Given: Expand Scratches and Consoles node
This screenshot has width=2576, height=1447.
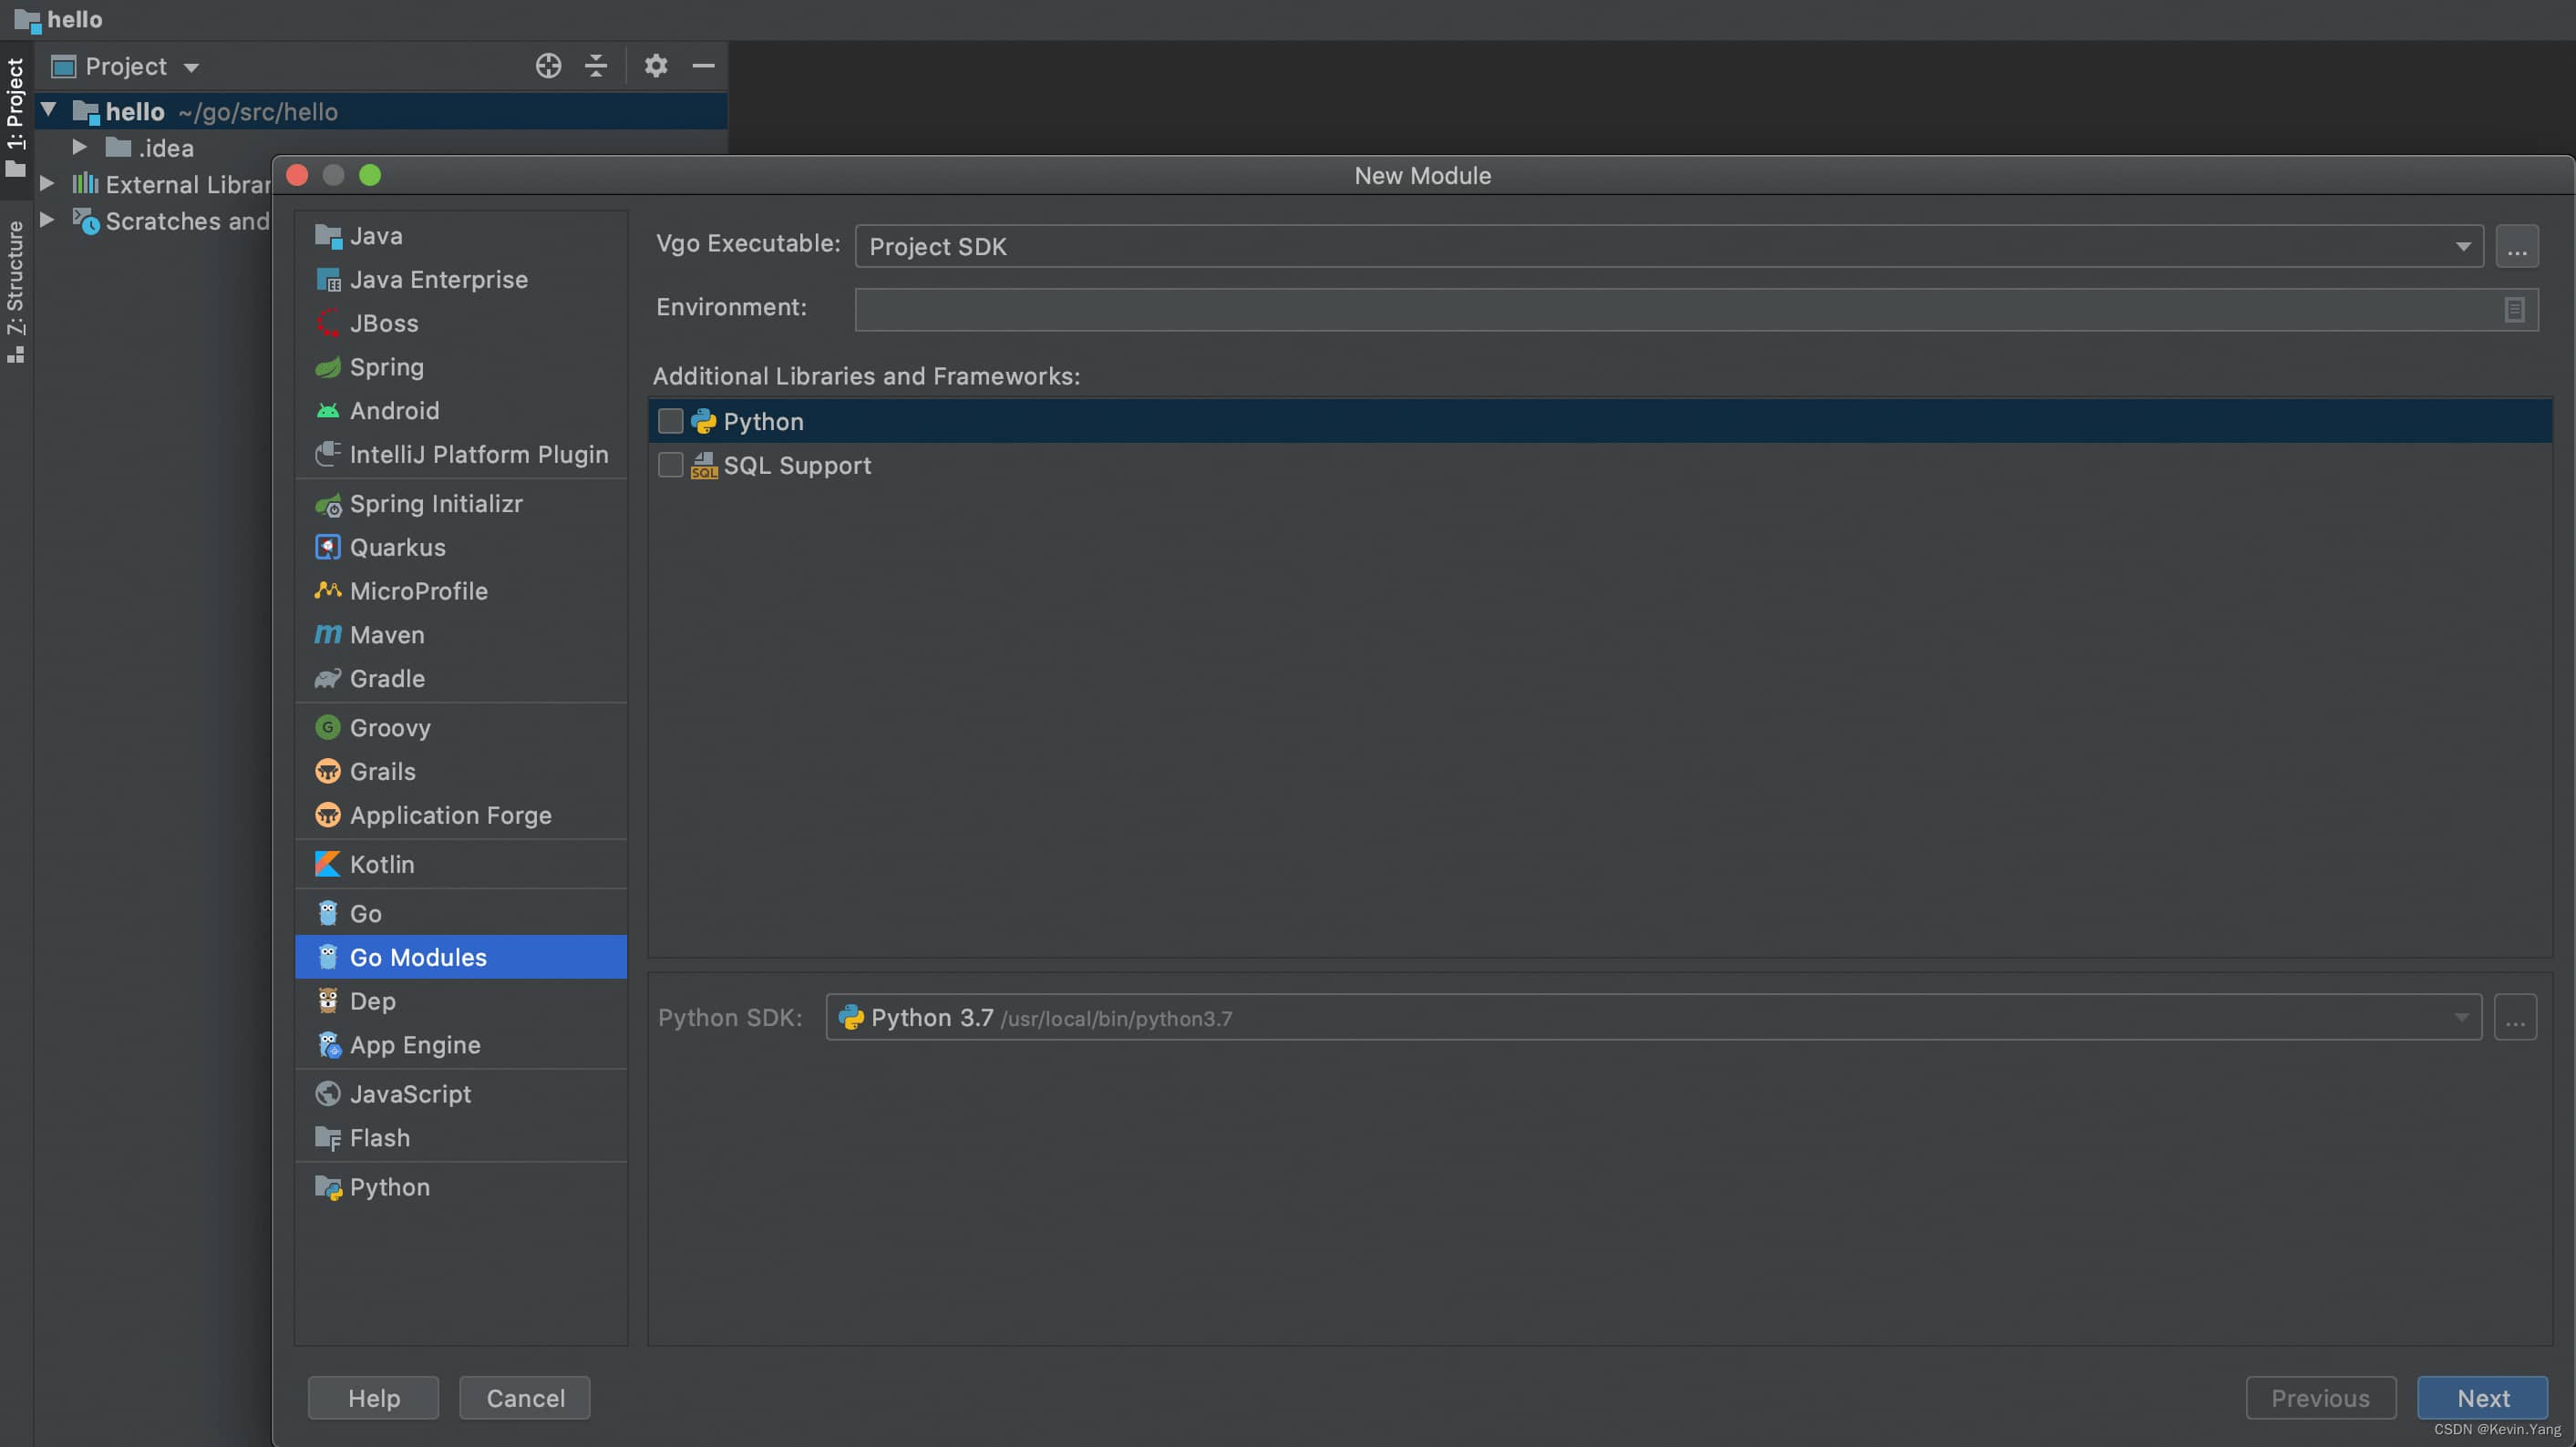Looking at the screenshot, I should [x=47, y=220].
